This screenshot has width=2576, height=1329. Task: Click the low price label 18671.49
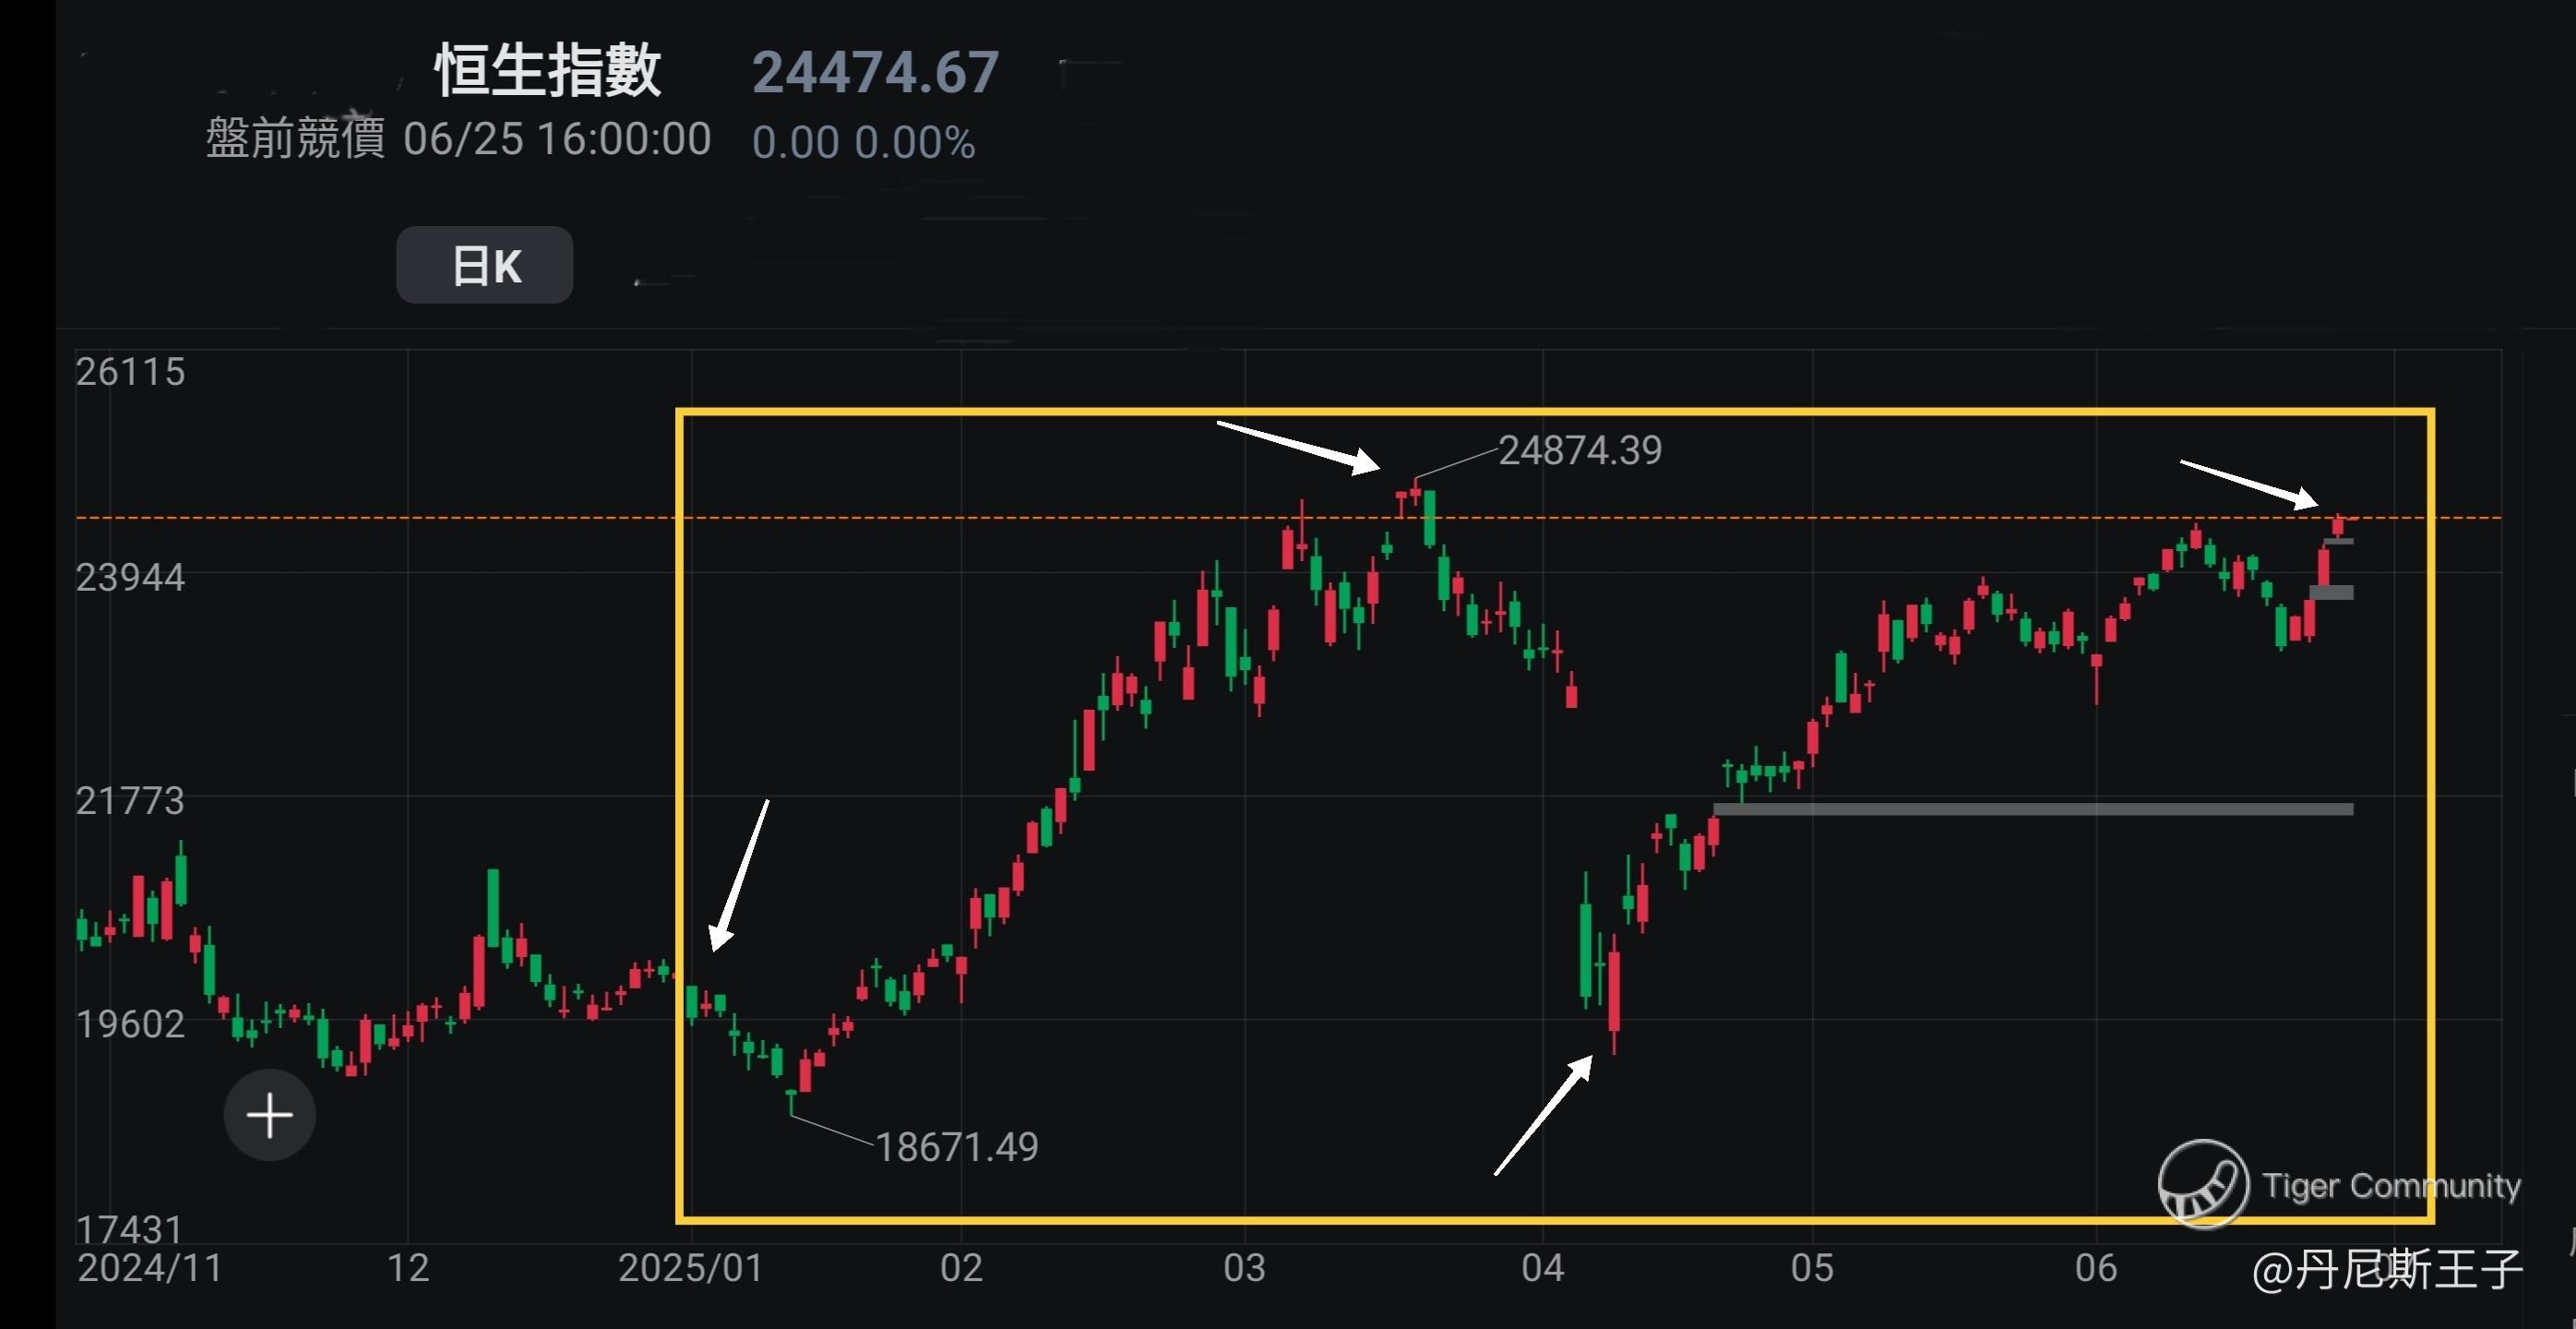click(957, 1147)
